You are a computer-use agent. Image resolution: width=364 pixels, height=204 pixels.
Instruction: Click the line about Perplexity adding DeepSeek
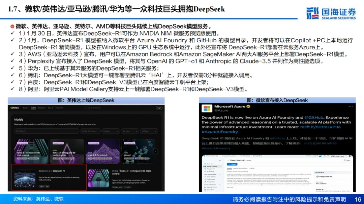[x=171, y=61]
